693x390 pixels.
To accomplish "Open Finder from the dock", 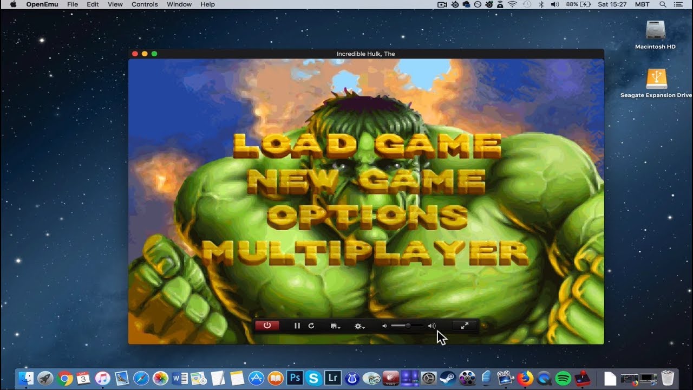I will click(26, 378).
